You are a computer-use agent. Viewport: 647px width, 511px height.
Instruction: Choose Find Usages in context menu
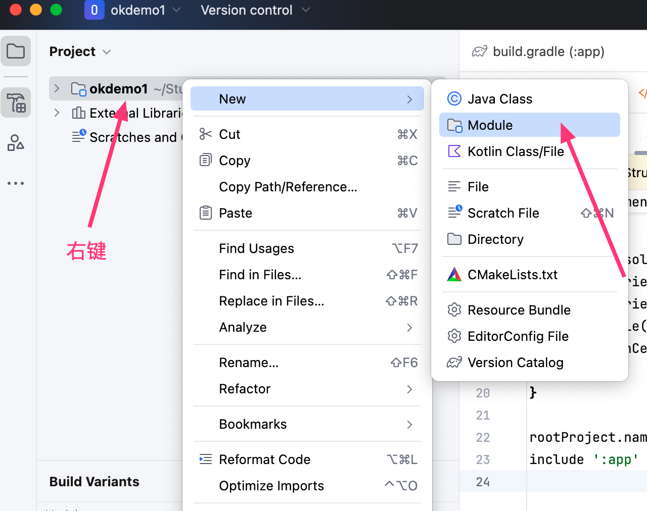tap(307, 248)
